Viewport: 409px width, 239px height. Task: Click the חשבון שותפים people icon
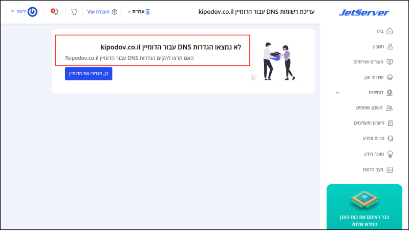tap(389, 108)
